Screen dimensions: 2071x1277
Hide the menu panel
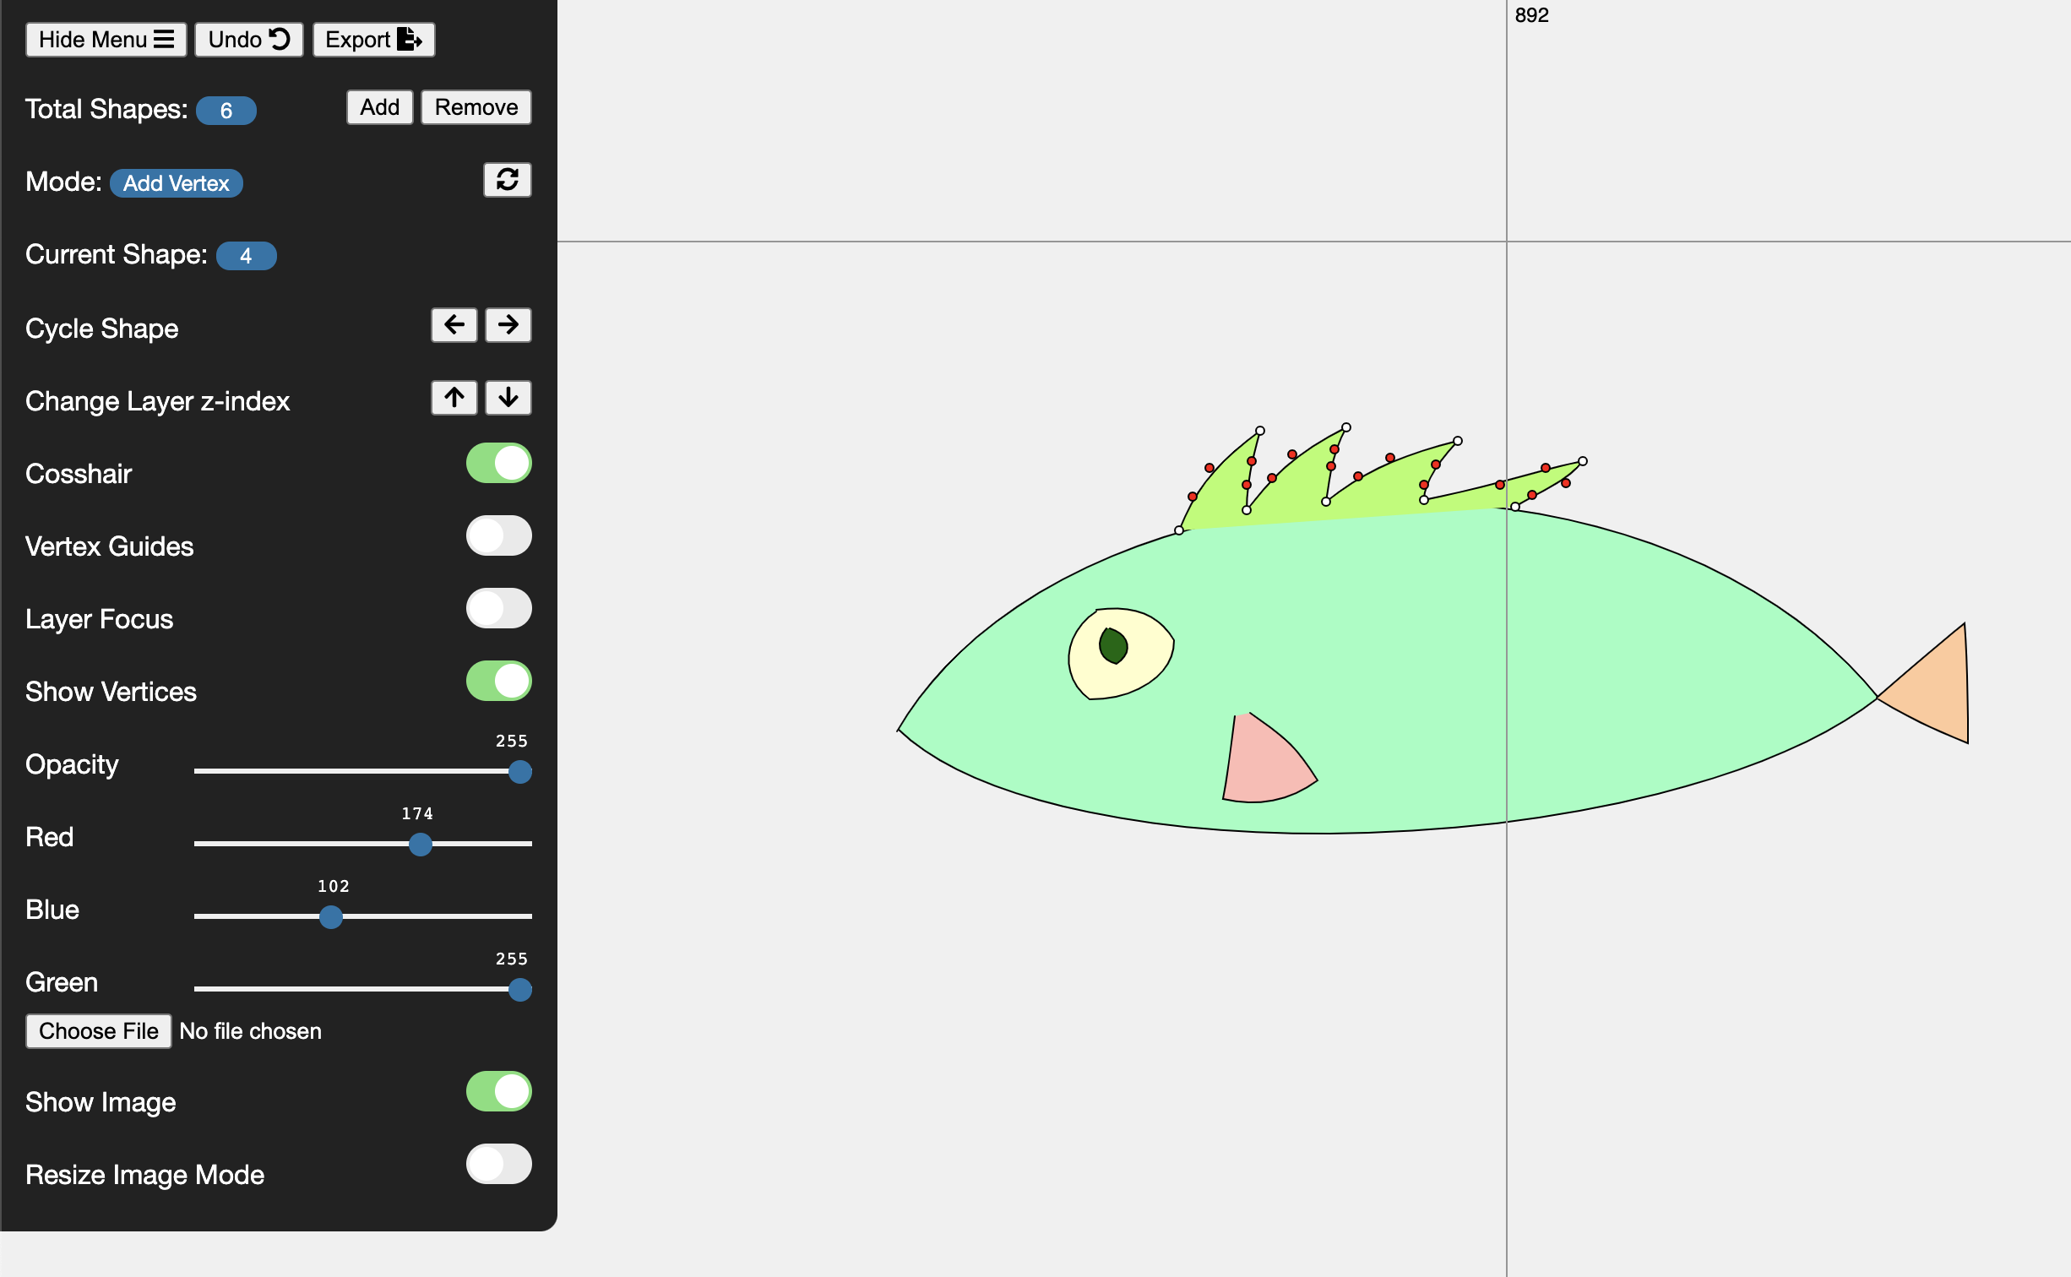coord(106,40)
